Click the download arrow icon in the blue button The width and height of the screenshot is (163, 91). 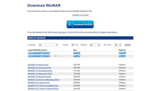click(x=70, y=24)
